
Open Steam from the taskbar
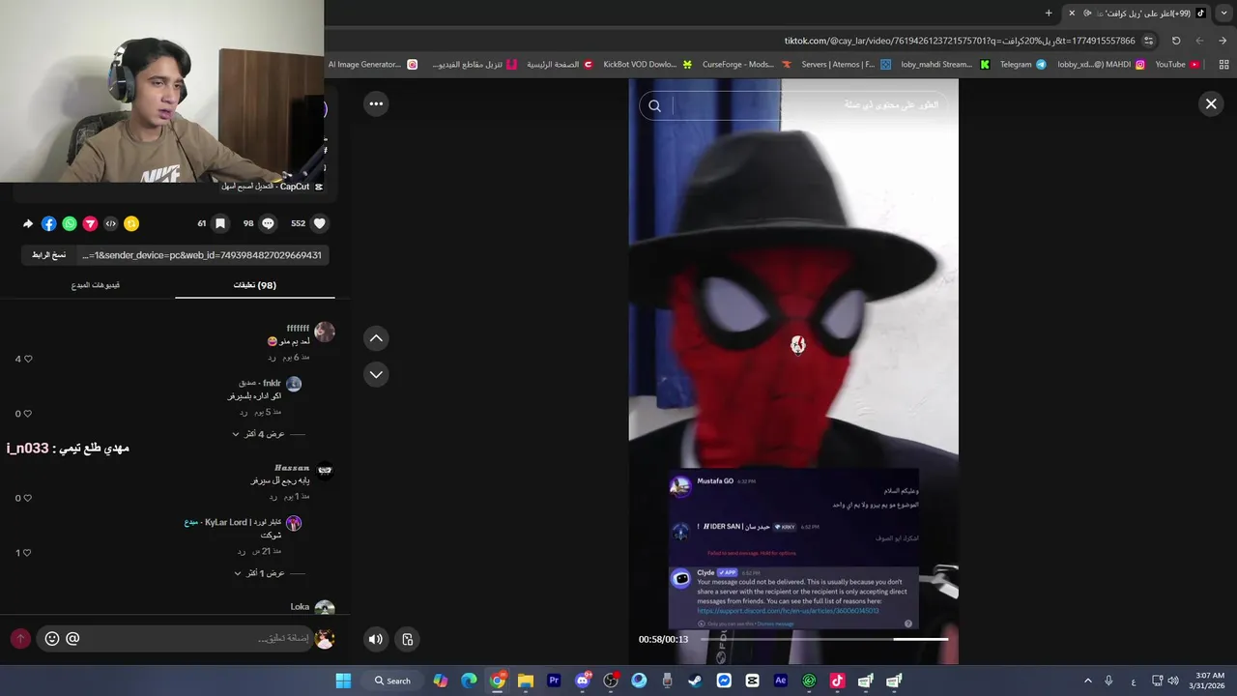[x=695, y=681]
